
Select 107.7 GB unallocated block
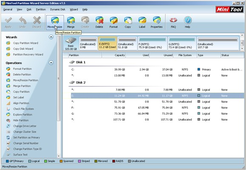pyautogui.click(x=218, y=43)
